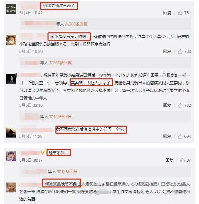Click the yellow V verified badge
Viewport: 199px width, 204px height.
pyautogui.click(x=43, y=153)
